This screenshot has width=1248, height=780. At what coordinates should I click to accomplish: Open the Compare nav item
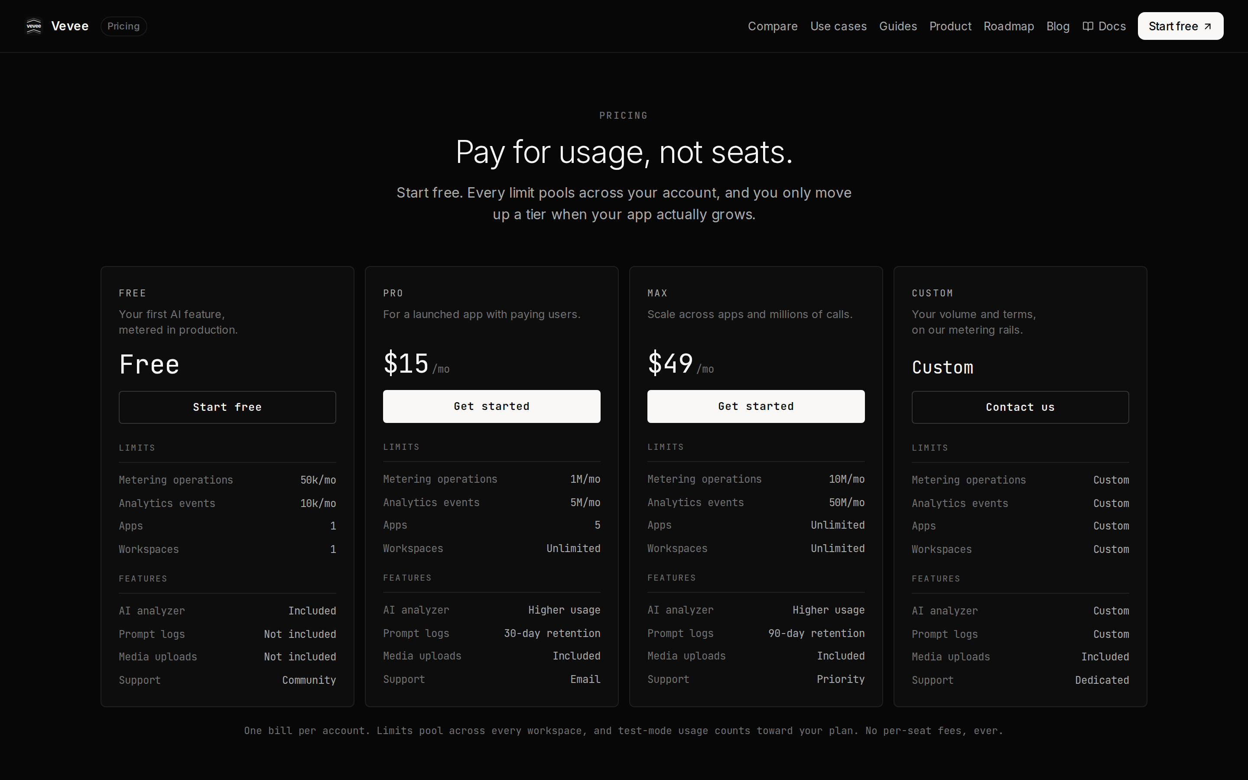pyautogui.click(x=773, y=26)
